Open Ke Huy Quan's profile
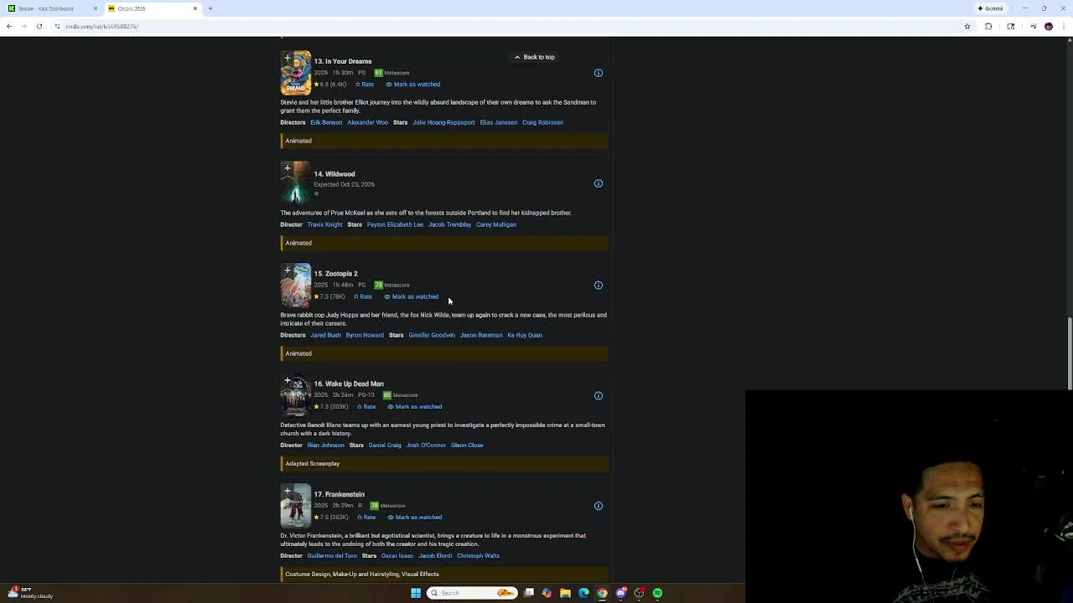This screenshot has height=603, width=1073. point(525,335)
